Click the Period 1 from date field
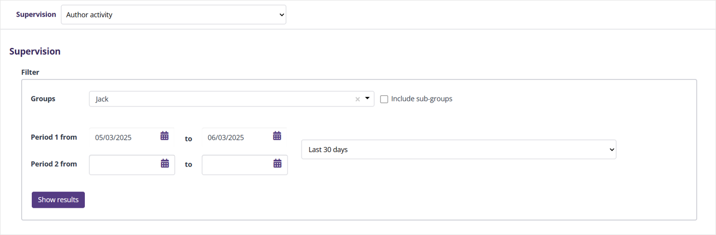Screen dimensions: 716x235 124,137
